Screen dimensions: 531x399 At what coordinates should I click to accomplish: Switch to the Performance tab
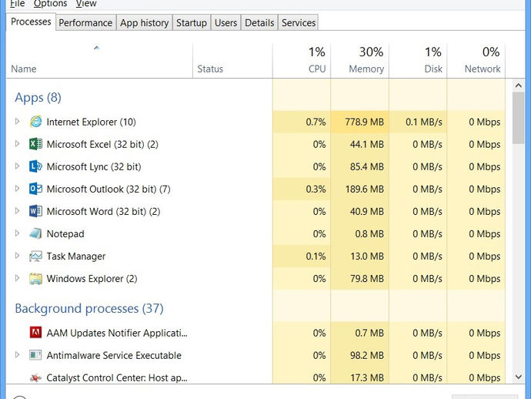(x=85, y=22)
